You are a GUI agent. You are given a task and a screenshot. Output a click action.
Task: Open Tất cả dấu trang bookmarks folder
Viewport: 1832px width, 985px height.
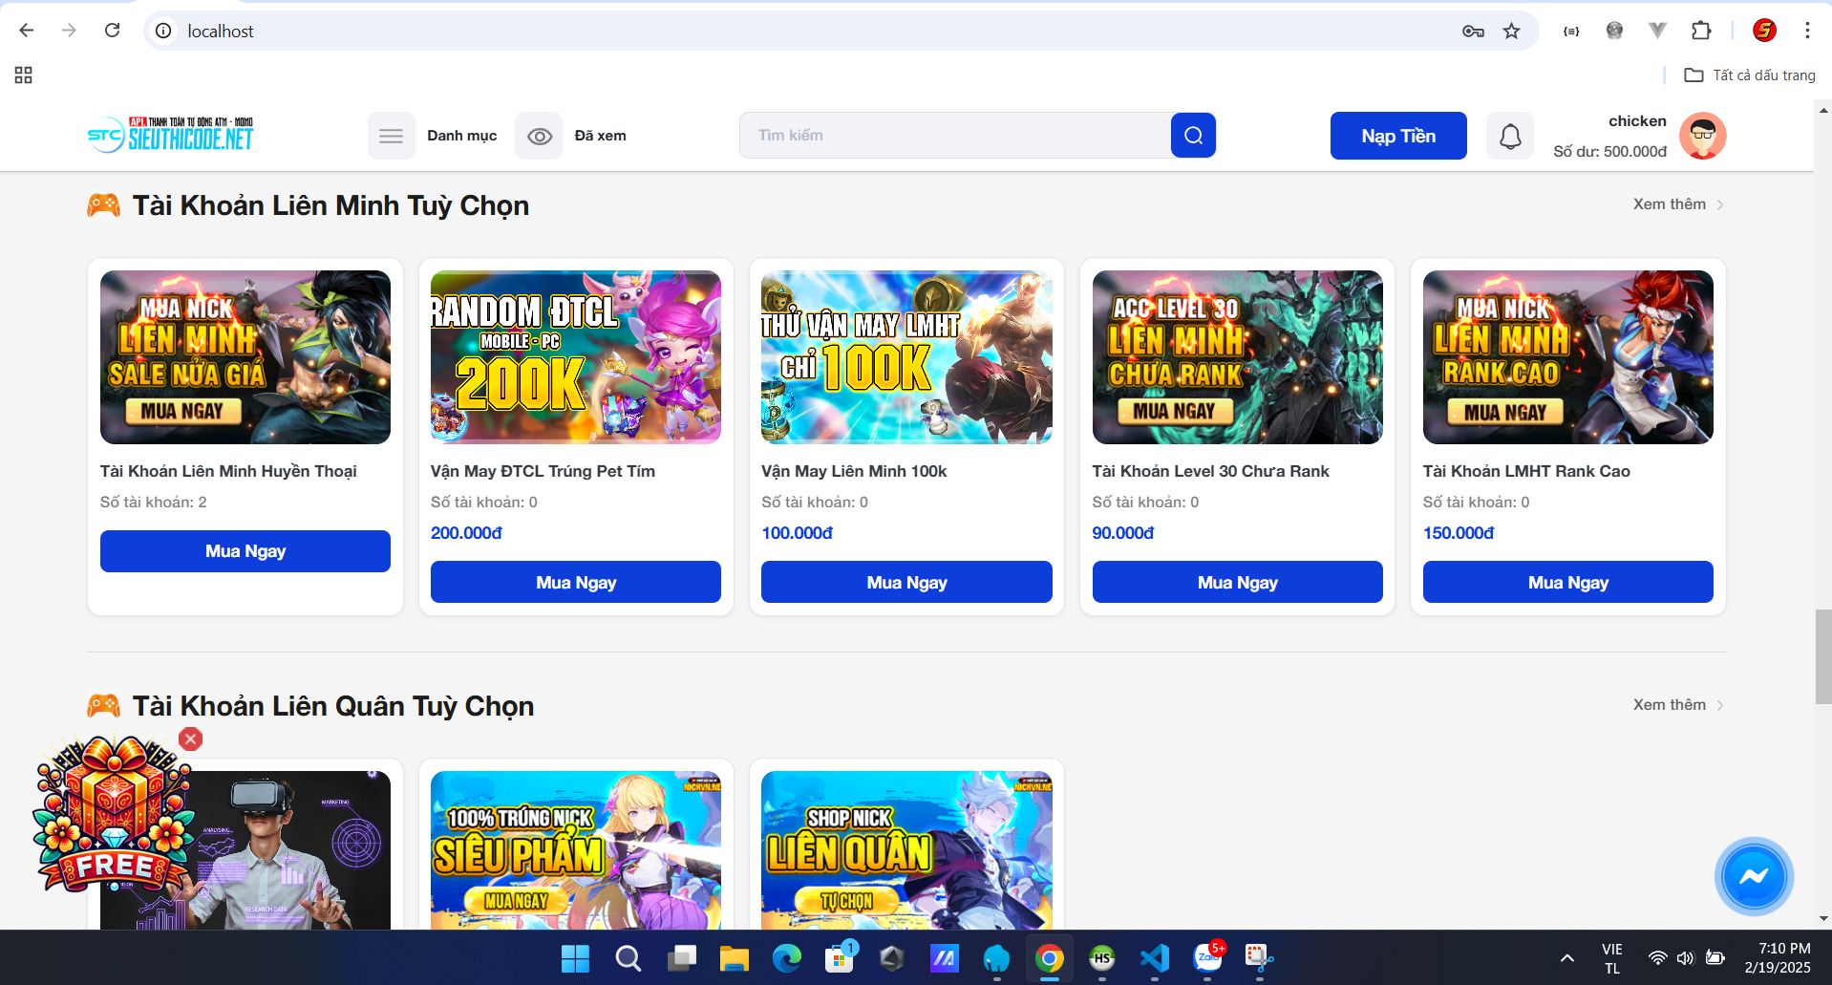point(1750,75)
